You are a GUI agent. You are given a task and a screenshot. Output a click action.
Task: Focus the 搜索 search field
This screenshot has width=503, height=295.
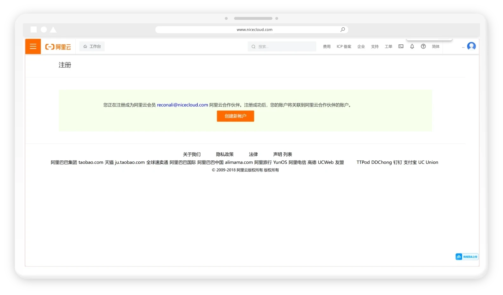[282, 47]
